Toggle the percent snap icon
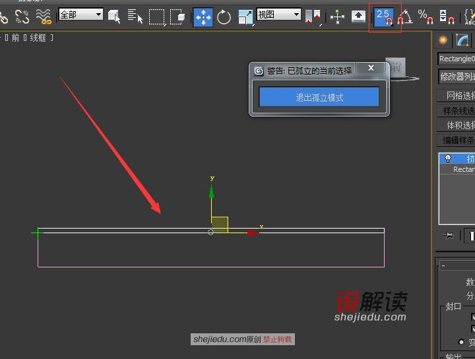Image resolution: width=475 pixels, height=359 pixels. click(425, 17)
